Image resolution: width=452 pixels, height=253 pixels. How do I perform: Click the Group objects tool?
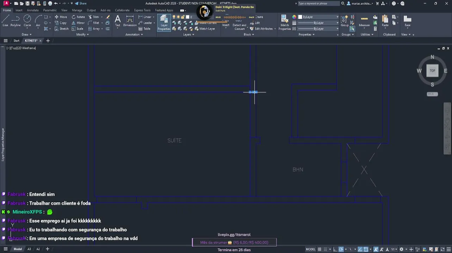(x=345, y=21)
